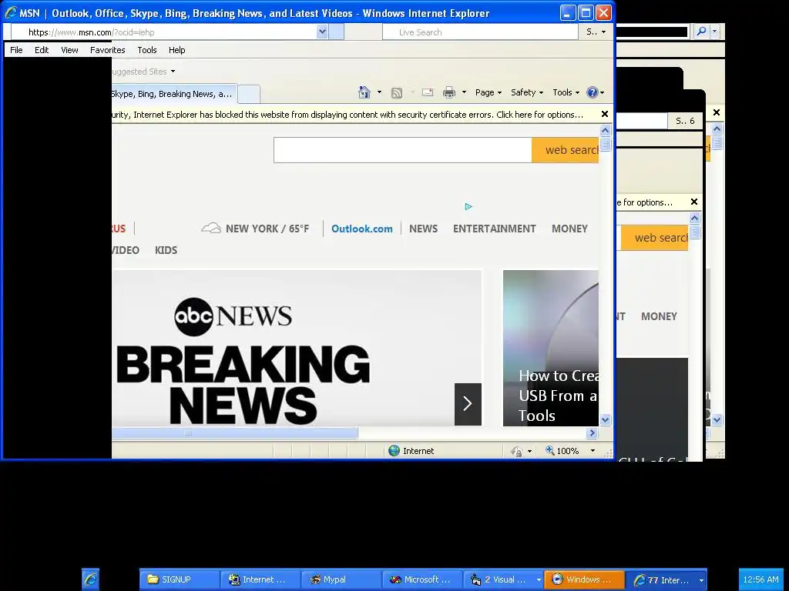Screen dimensions: 789x591
Task: Click vertical scrollbar down arrow in front window
Action: (606, 419)
